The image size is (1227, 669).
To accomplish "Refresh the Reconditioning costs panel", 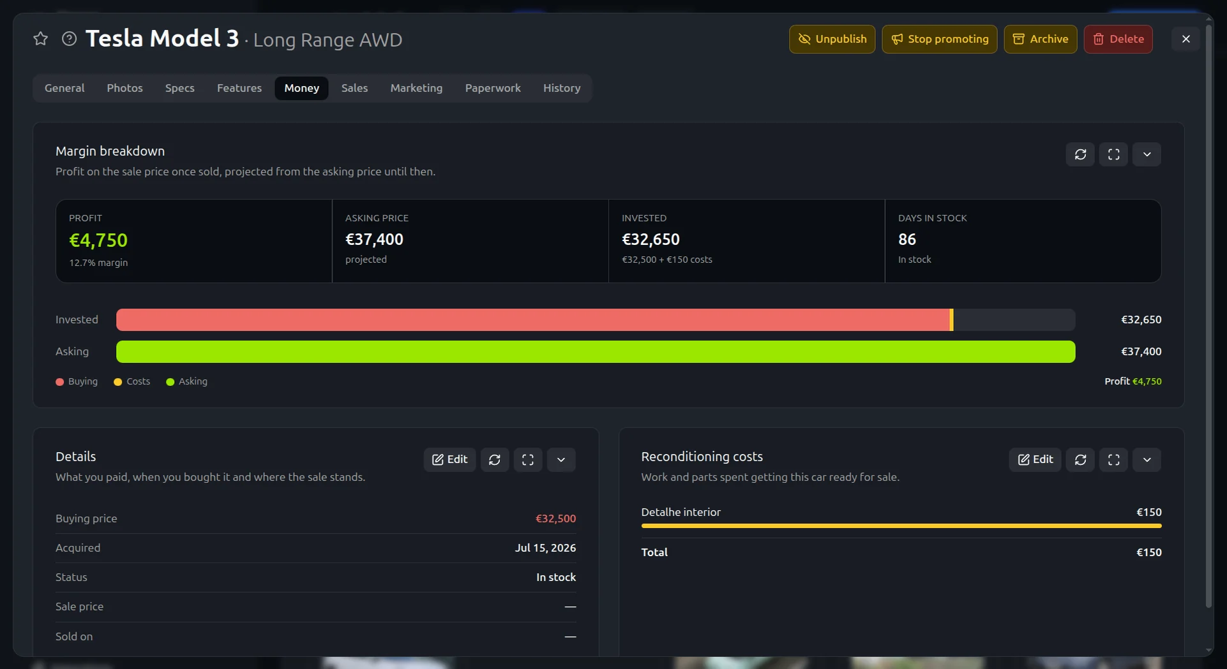I will click(x=1080, y=460).
